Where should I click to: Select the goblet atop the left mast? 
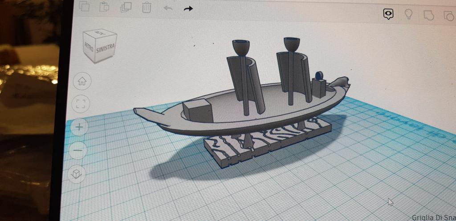point(241,47)
